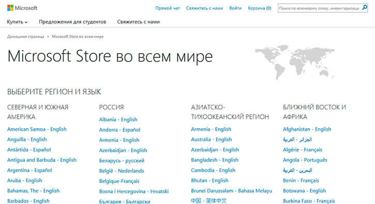Click the world map image
Image resolution: width=375 pixels, height=204 pixels.
[x=295, y=62]
